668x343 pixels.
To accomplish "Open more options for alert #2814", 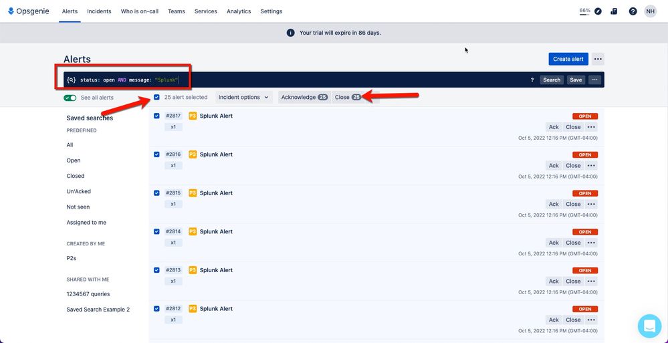I will (x=591, y=243).
